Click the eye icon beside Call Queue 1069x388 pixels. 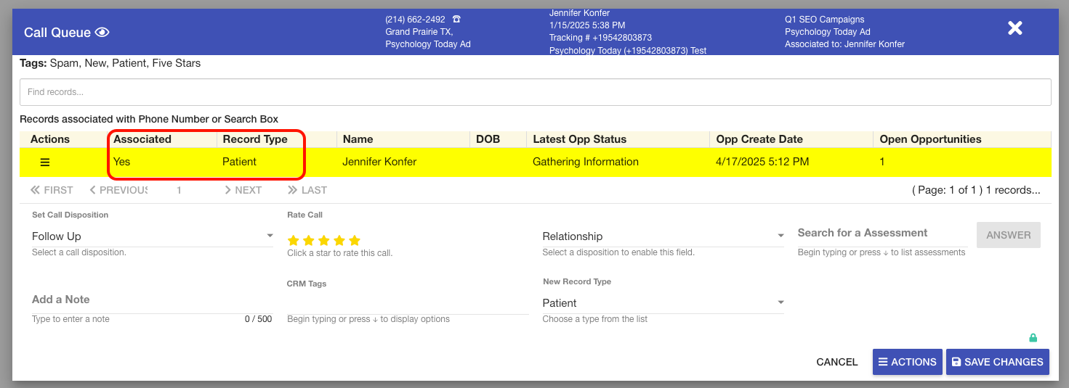[102, 33]
